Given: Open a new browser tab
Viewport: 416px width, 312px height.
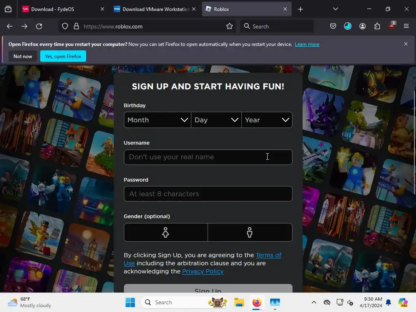Looking at the screenshot, I should (x=300, y=9).
